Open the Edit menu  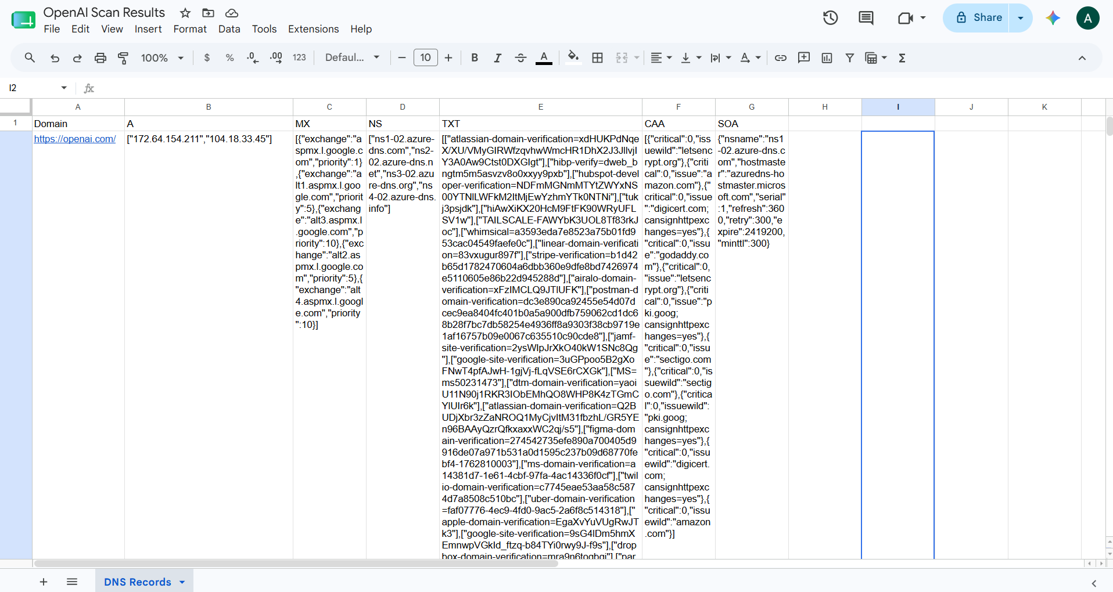click(80, 29)
